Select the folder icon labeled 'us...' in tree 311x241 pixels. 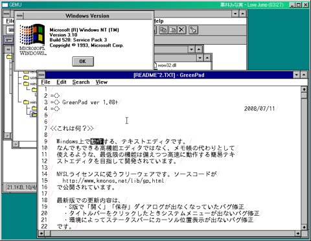pos(27,77)
